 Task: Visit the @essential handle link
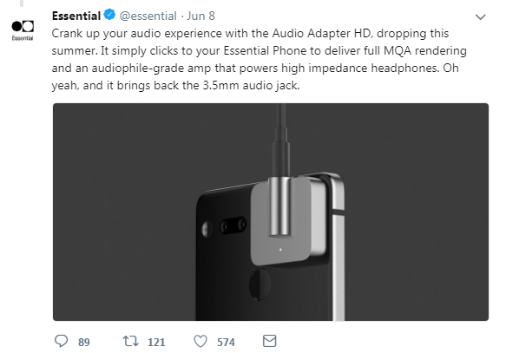[148, 16]
